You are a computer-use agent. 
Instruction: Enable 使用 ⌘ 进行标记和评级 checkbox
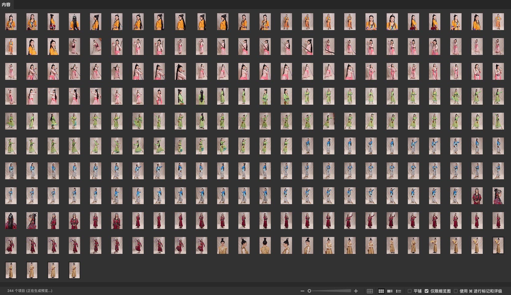pyautogui.click(x=456, y=291)
